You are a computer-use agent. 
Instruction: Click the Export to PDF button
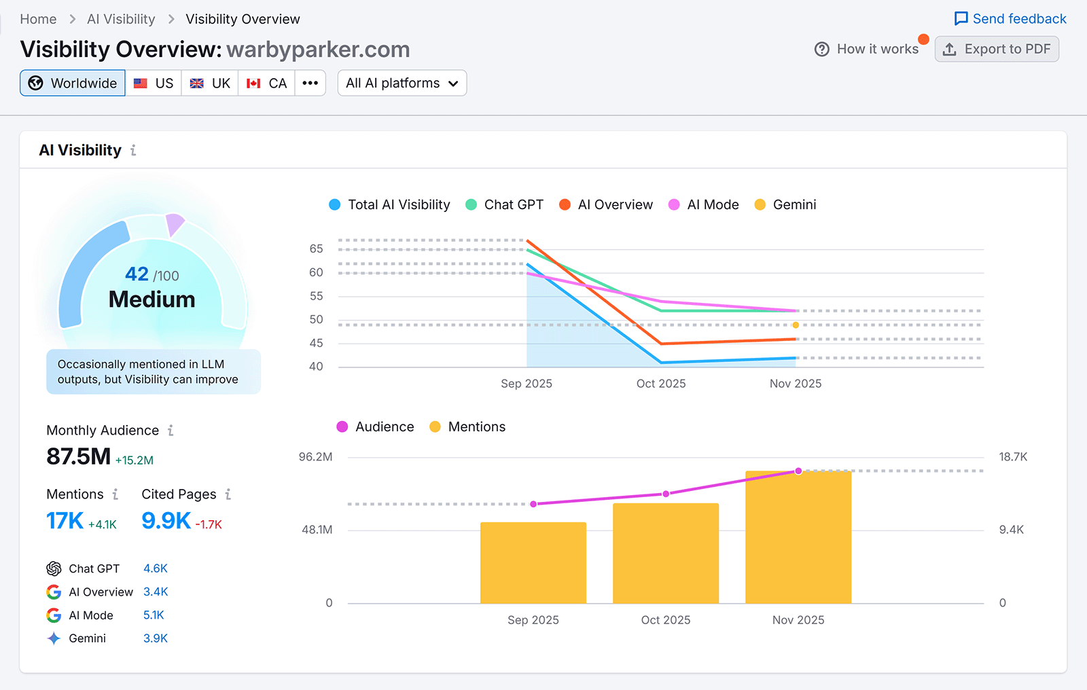coord(997,49)
